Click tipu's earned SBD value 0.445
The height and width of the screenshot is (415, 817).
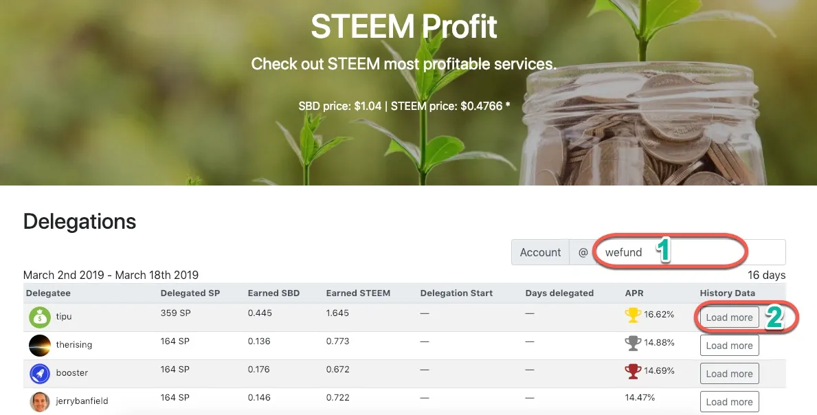click(x=260, y=313)
